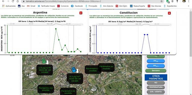Select the PM10 parameter button
The height and width of the screenshot is (95, 192).
pyautogui.click(x=156, y=61)
